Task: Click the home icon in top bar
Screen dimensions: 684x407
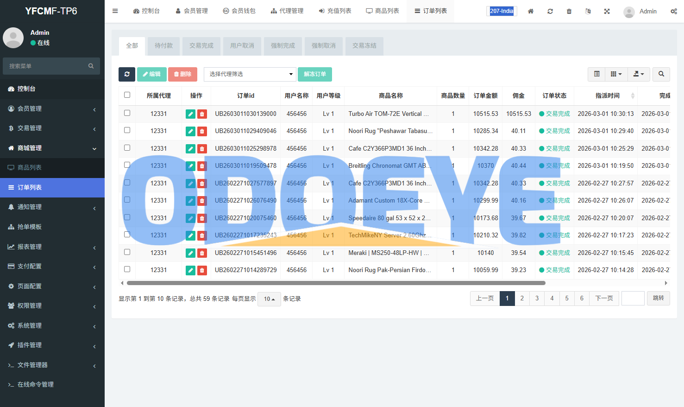Action: pos(531,11)
